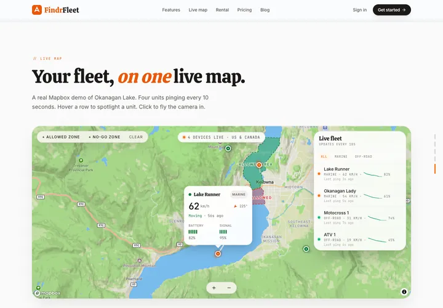
Task: Click the battery bars indicator in the popup
Action: coord(193,232)
